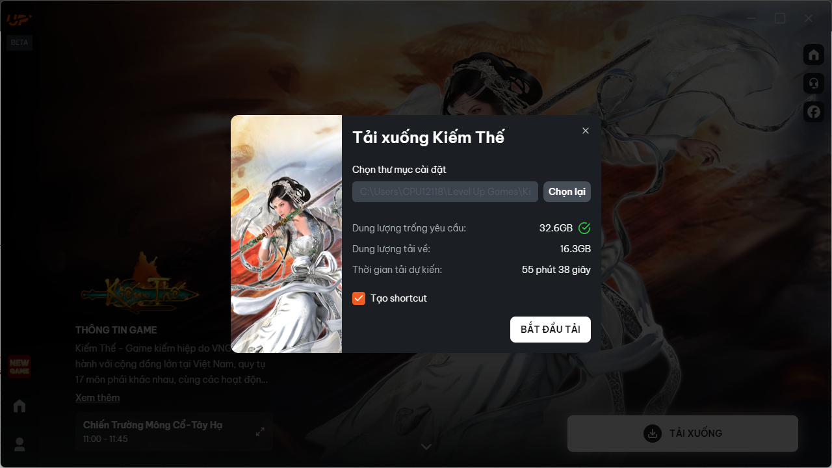Expand the Chiến Trường Mông Cổ event card
Image resolution: width=832 pixels, height=468 pixels.
tap(260, 432)
